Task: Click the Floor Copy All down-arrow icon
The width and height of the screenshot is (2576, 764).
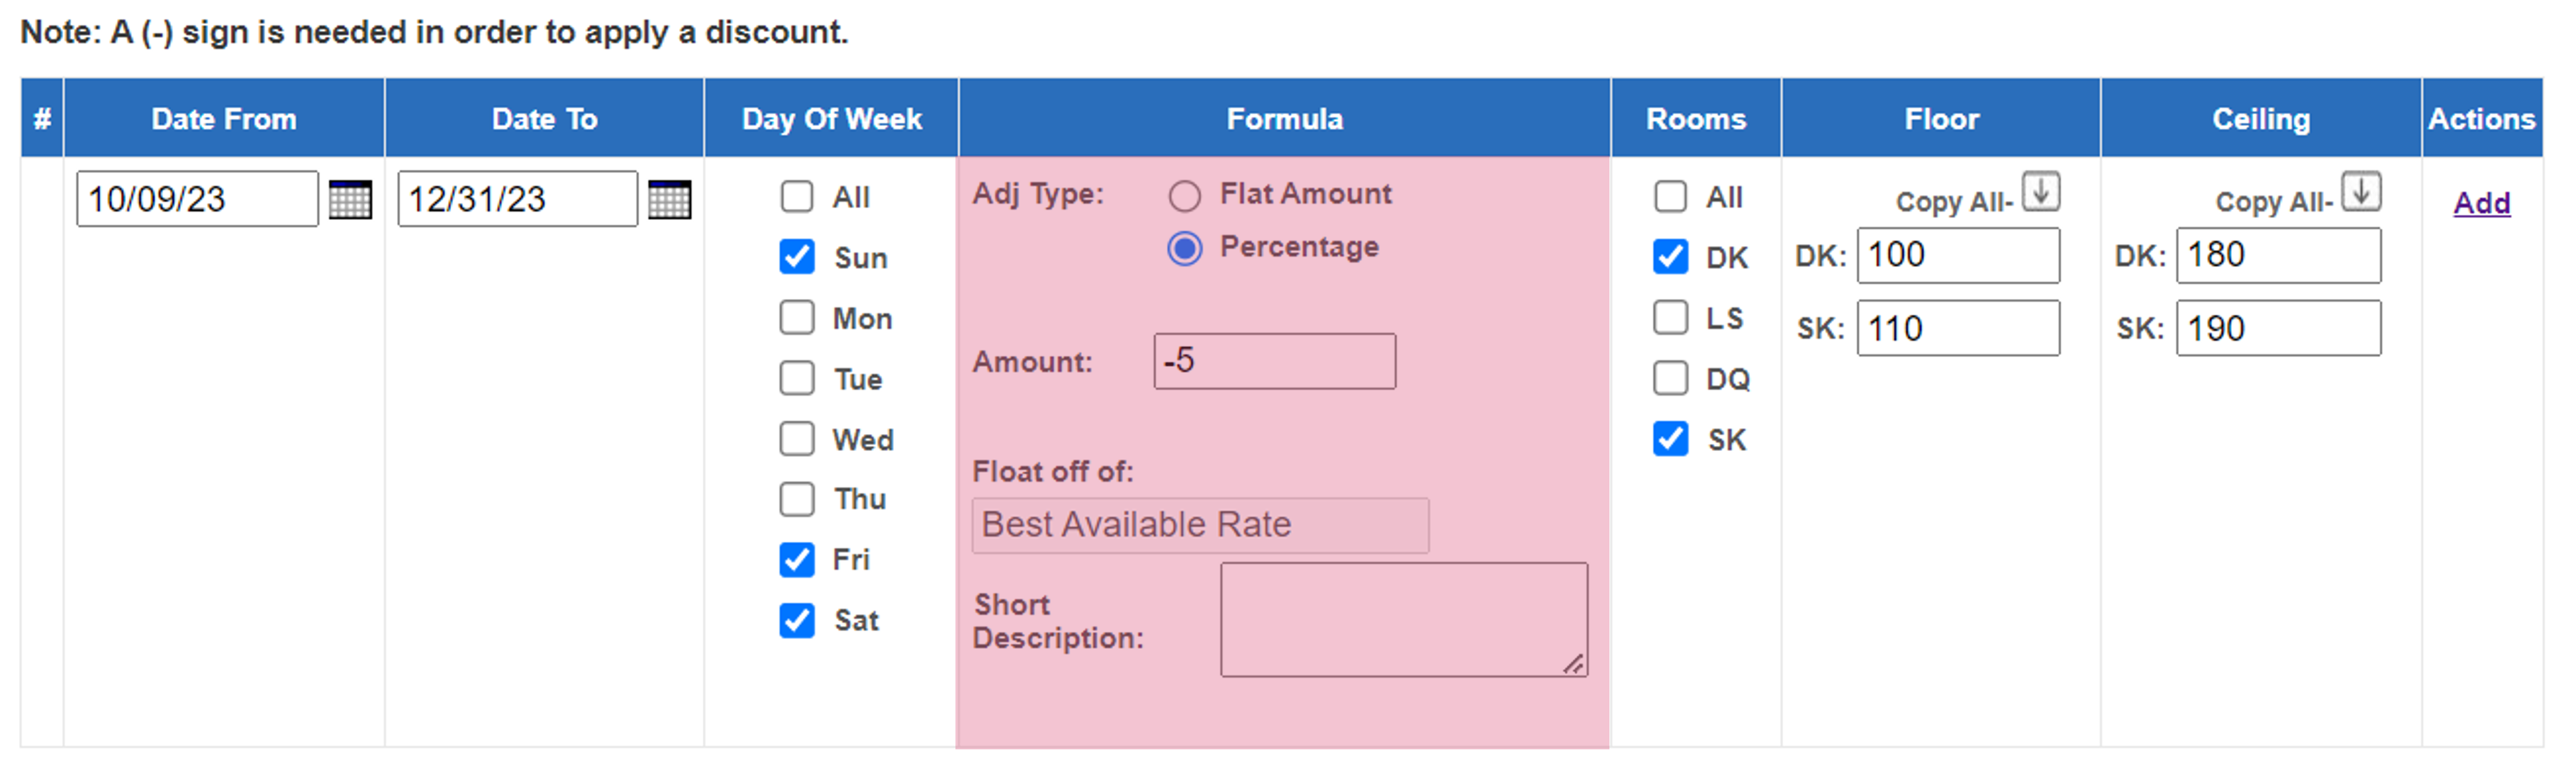Action: [x=2041, y=191]
